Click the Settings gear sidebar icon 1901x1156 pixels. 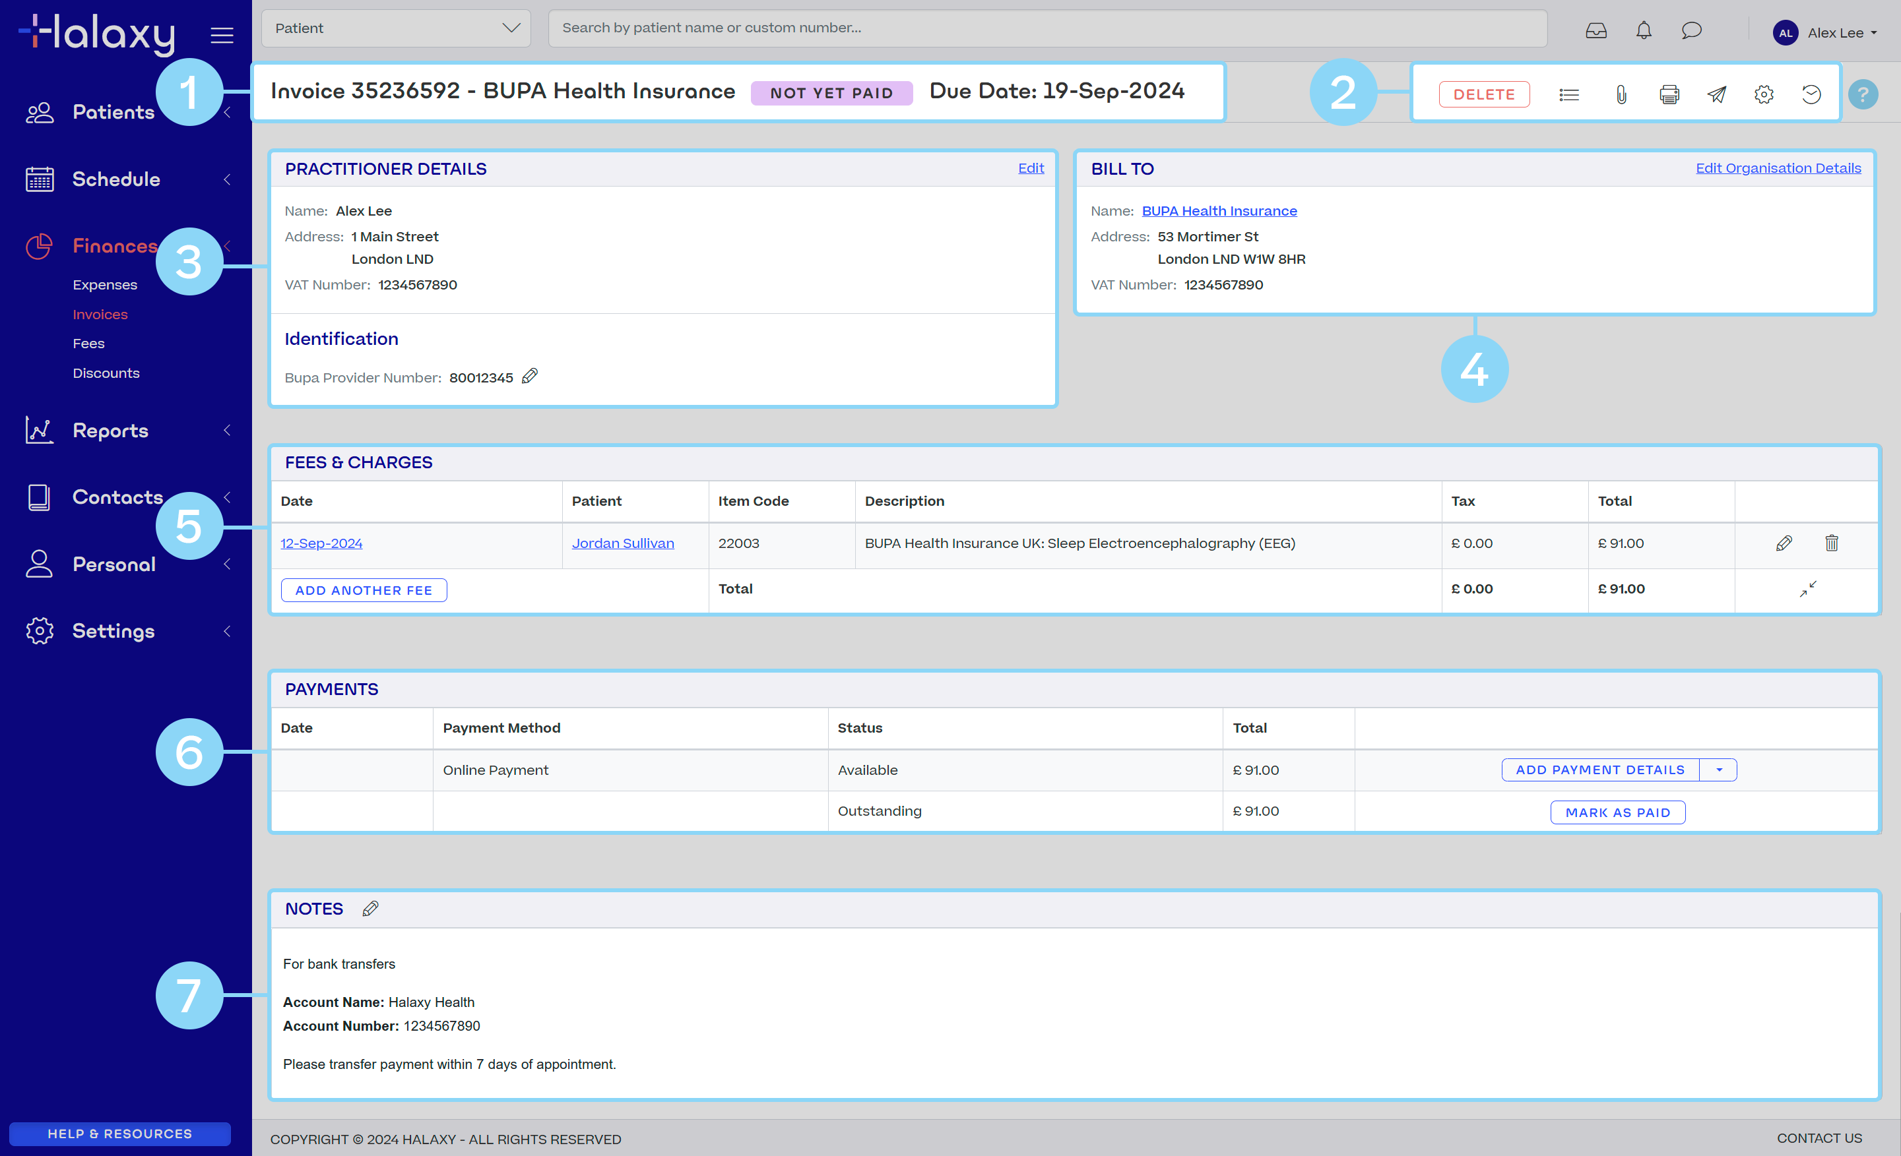(x=40, y=631)
